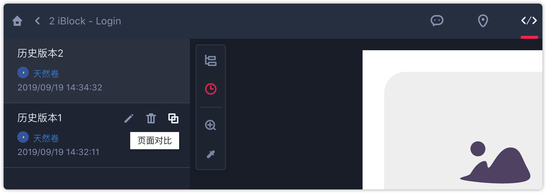Image resolution: width=546 pixels, height=193 pixels.
Task: Click the back chevron beside project title
Action: pos(37,21)
